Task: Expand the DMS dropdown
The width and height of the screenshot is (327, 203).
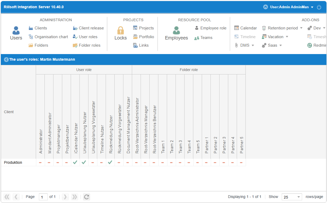Action: pyautogui.click(x=253, y=45)
